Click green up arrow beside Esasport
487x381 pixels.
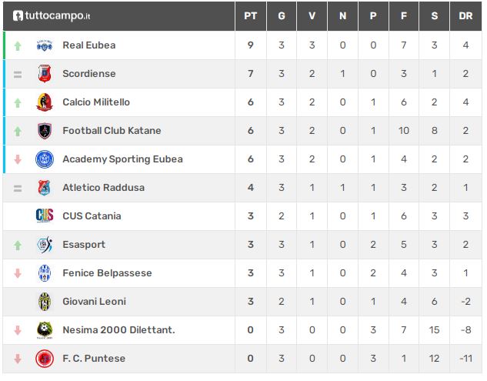coord(18,246)
